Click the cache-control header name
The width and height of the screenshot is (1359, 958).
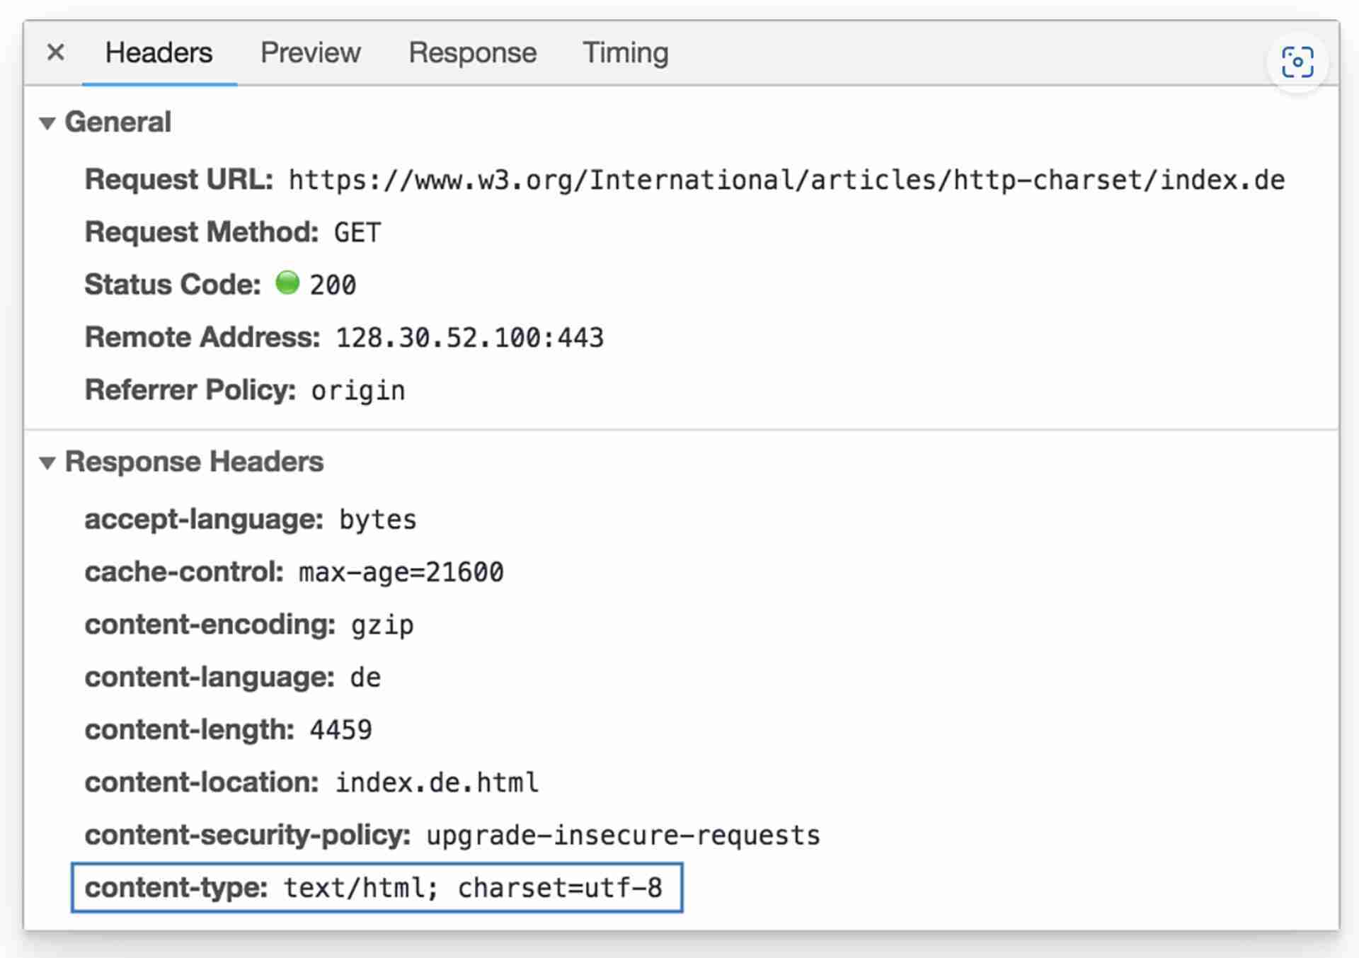(x=184, y=572)
